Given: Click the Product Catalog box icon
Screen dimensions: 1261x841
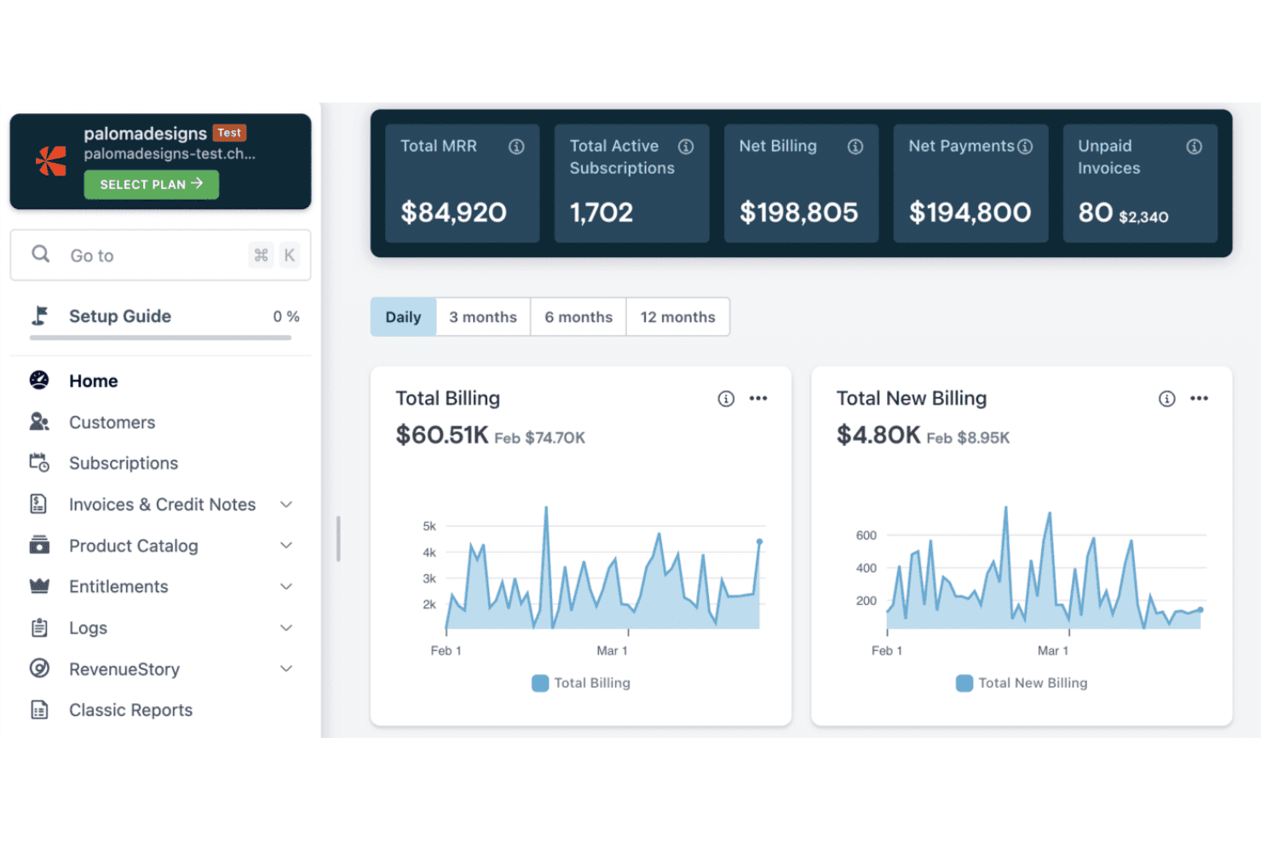Looking at the screenshot, I should tap(39, 545).
